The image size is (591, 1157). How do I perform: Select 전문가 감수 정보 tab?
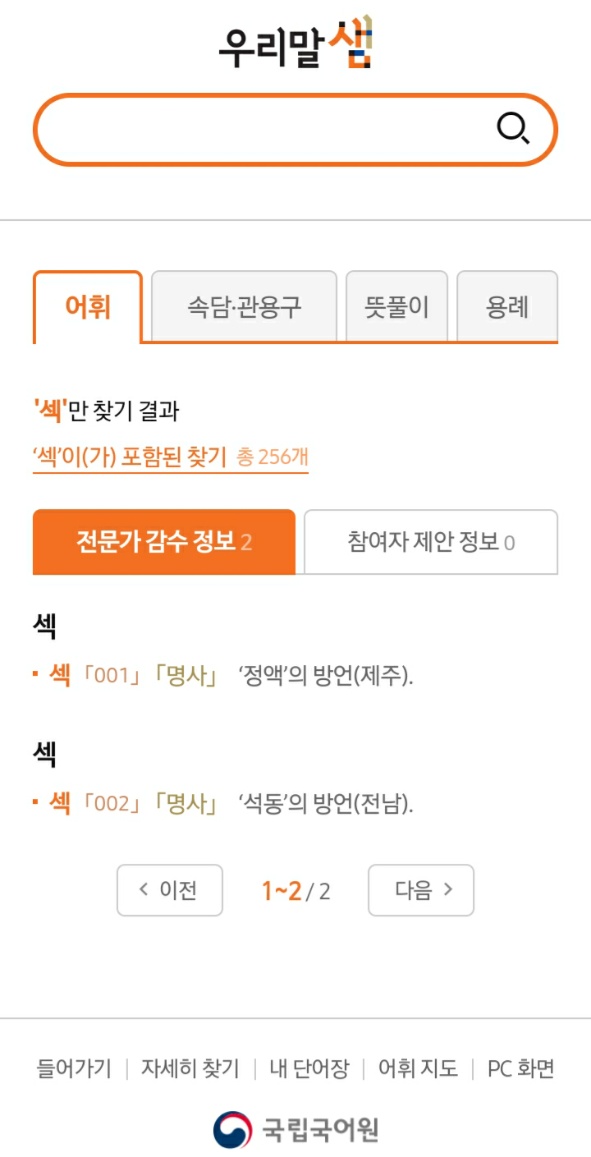(164, 542)
